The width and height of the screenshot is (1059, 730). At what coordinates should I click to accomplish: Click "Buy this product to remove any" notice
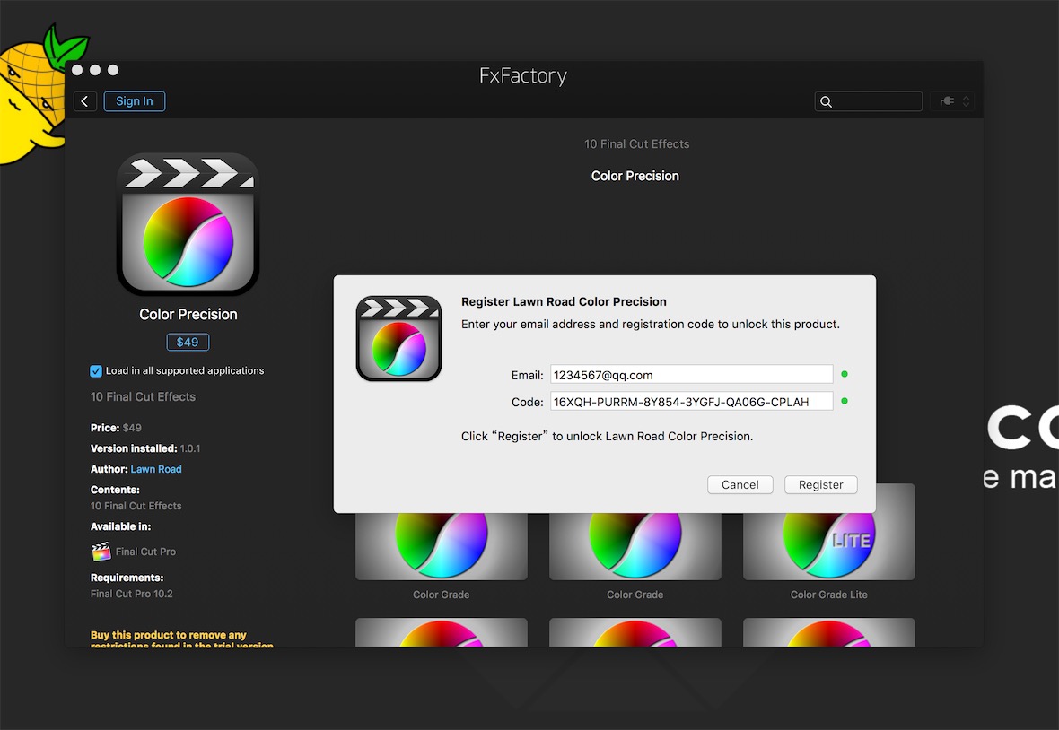[168, 635]
